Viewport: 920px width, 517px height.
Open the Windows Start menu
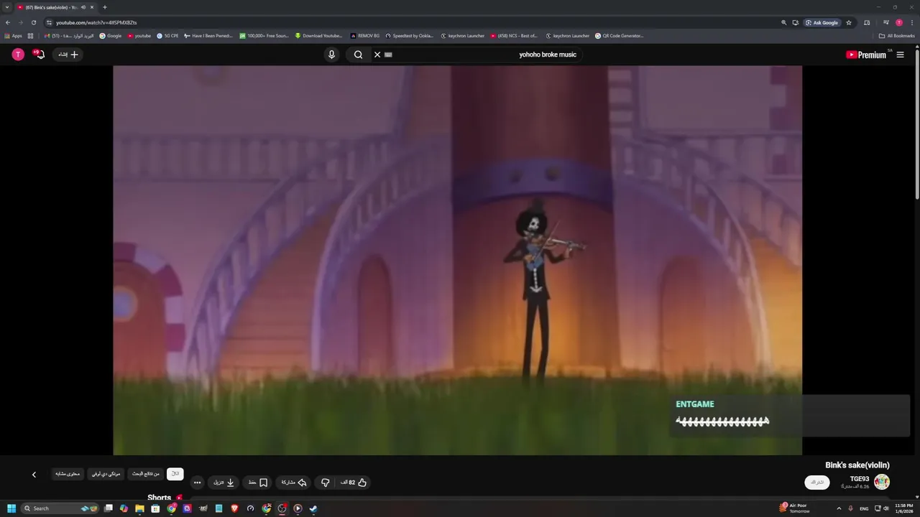click(x=11, y=508)
